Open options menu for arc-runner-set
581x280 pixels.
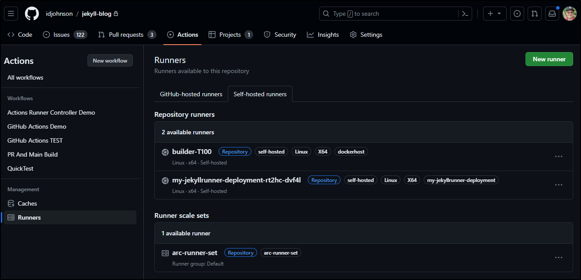tap(558, 257)
